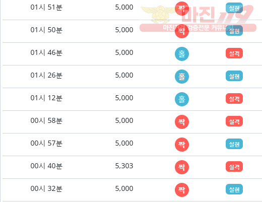Click the 짝 icon in the 01시 51분 row
Screen dimensions: 262x202
[182, 9]
